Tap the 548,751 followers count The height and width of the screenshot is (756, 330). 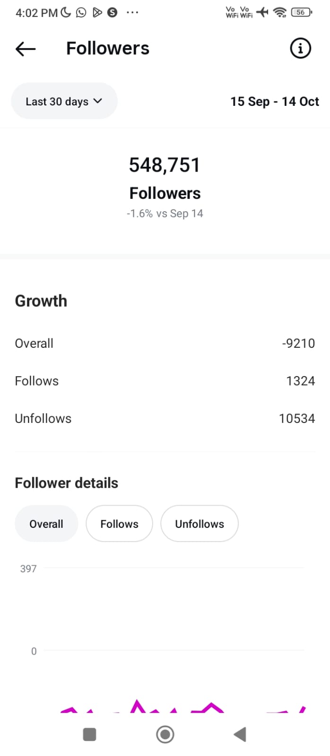point(165,165)
